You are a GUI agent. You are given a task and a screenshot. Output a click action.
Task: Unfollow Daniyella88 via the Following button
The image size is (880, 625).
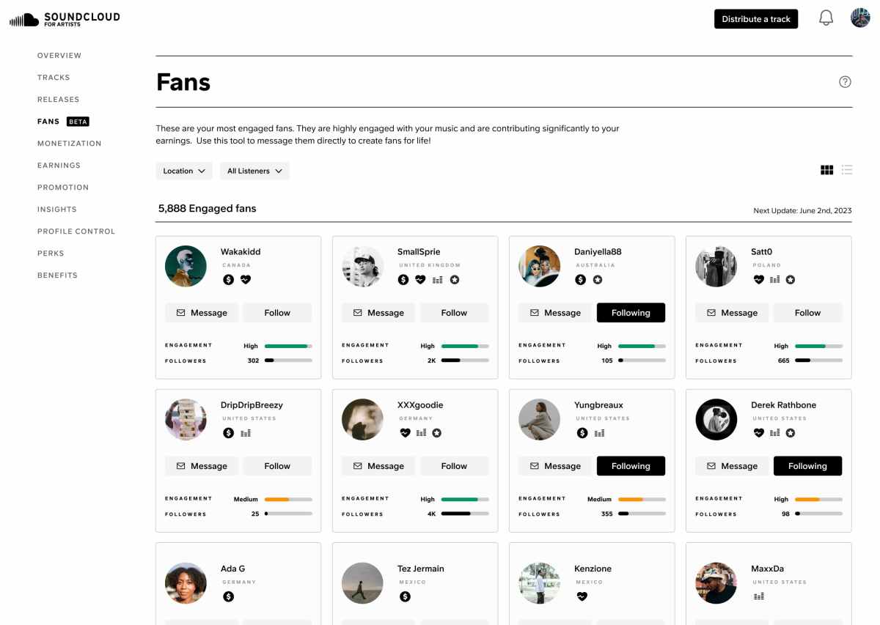(631, 312)
